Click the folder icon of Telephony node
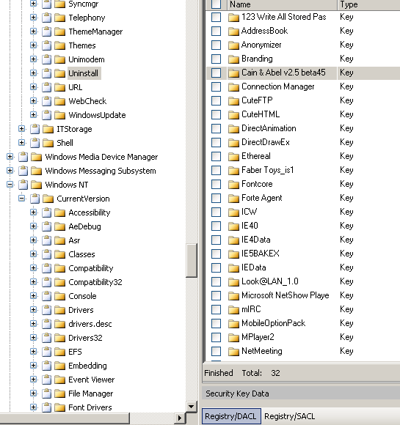 point(59,18)
